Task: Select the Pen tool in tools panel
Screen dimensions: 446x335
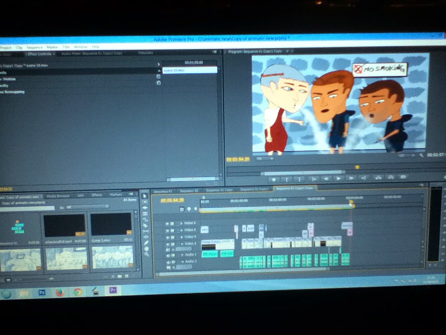Action: click(146, 242)
